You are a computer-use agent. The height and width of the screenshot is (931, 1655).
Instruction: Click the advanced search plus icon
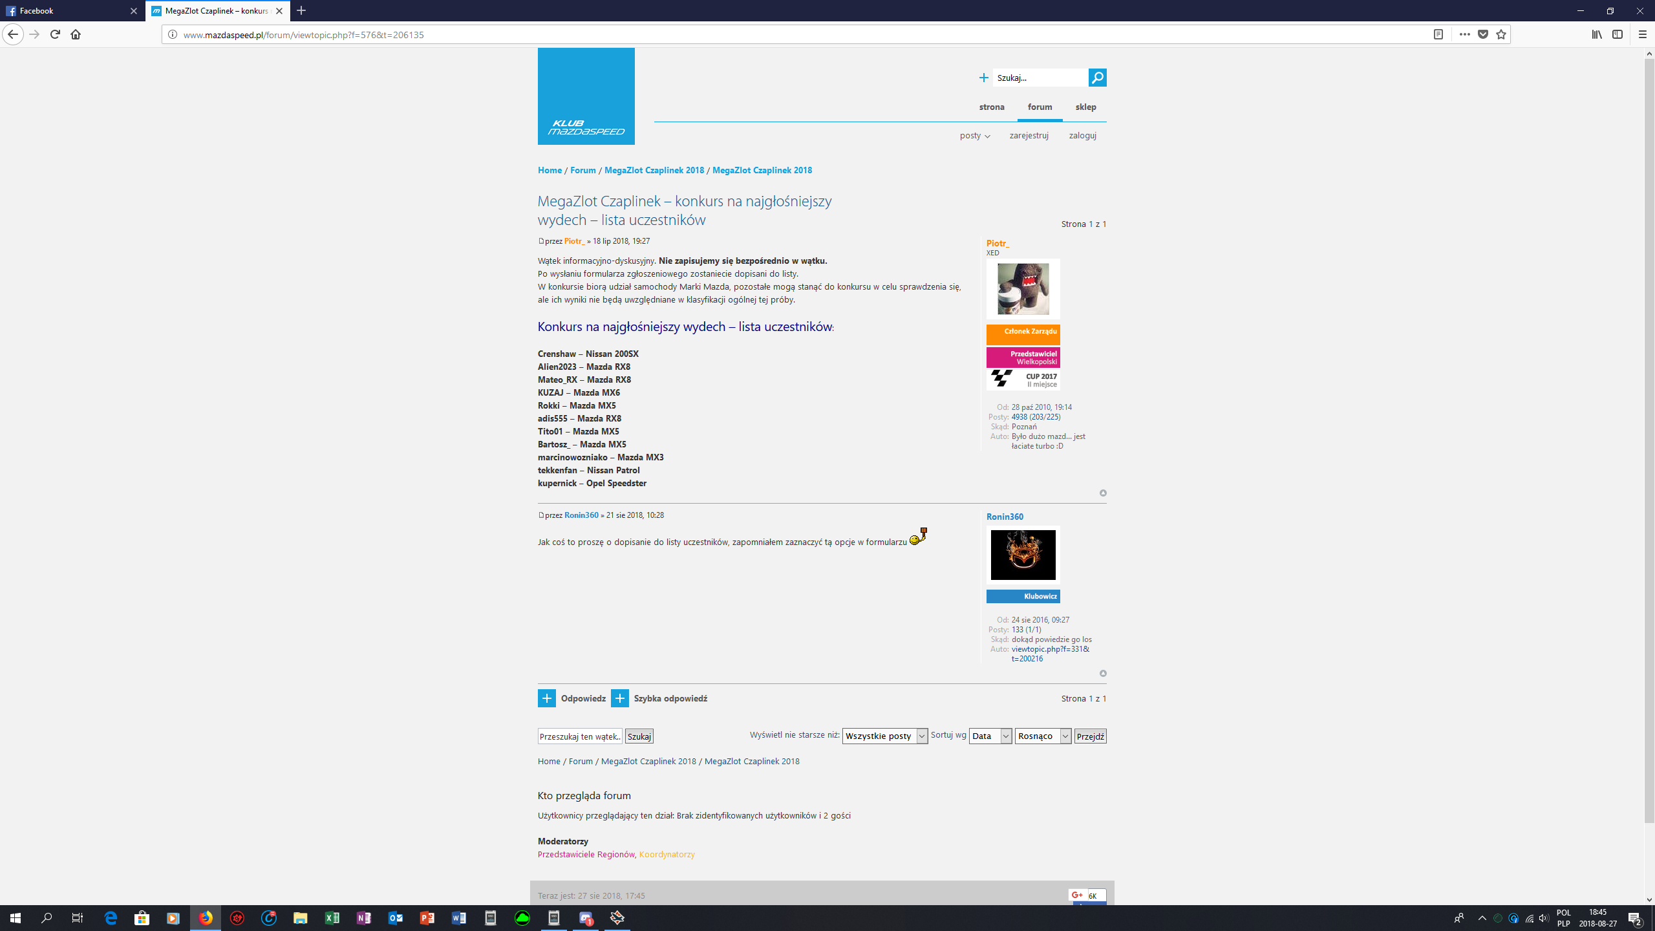coord(983,78)
